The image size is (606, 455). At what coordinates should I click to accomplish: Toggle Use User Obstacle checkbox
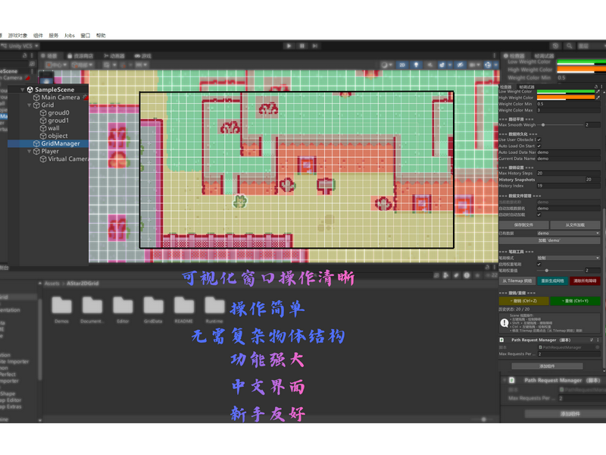(x=539, y=140)
